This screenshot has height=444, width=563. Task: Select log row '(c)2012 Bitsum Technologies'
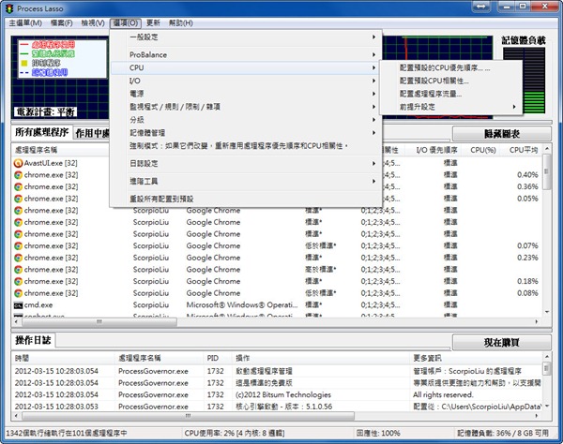(x=281, y=395)
